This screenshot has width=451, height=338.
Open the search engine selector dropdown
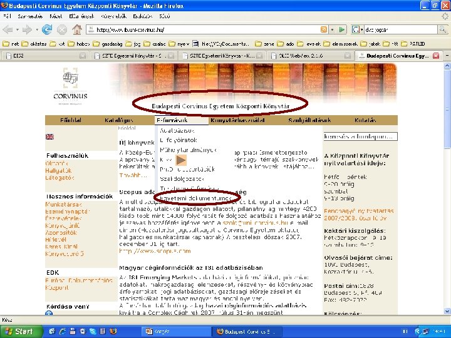click(x=358, y=29)
